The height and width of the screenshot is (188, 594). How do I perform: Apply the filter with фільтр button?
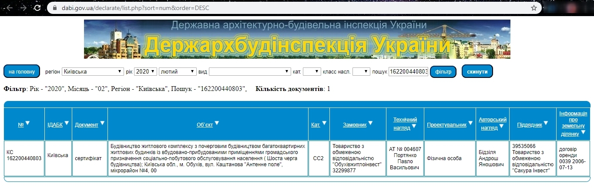click(443, 71)
